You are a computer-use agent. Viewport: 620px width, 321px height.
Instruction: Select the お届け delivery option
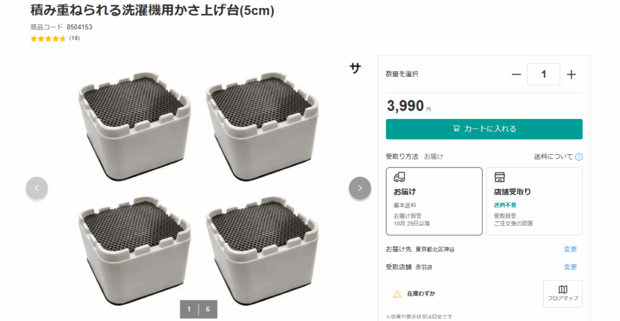click(434, 201)
